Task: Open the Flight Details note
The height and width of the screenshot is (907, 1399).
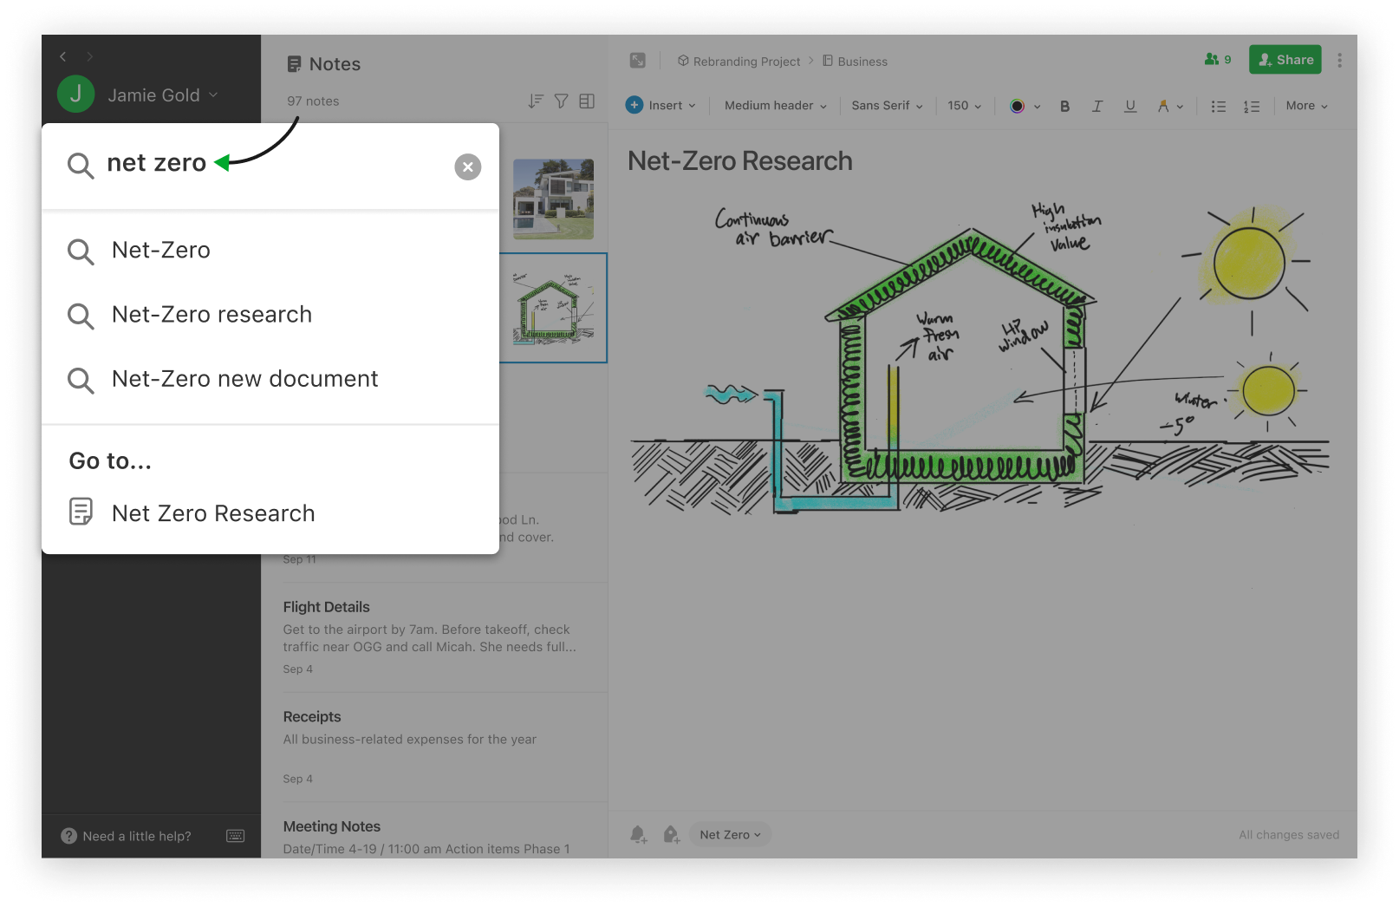Action: (x=434, y=637)
